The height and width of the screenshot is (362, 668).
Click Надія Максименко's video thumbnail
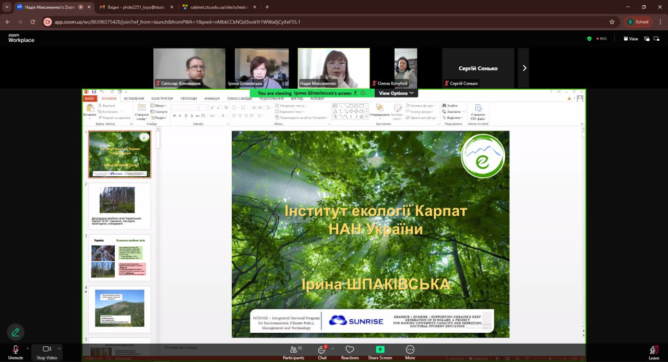point(333,68)
